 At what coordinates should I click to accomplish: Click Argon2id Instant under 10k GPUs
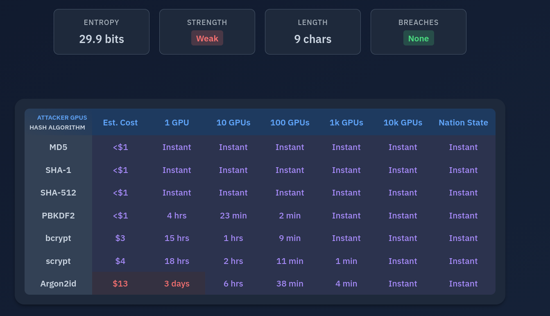click(403, 284)
